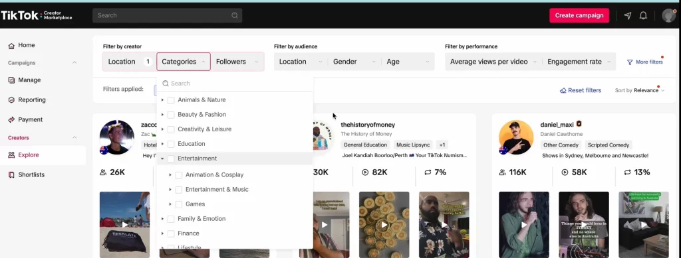Open the Sort by Relevance dropdown
This screenshot has height=258, width=681.
tap(640, 90)
